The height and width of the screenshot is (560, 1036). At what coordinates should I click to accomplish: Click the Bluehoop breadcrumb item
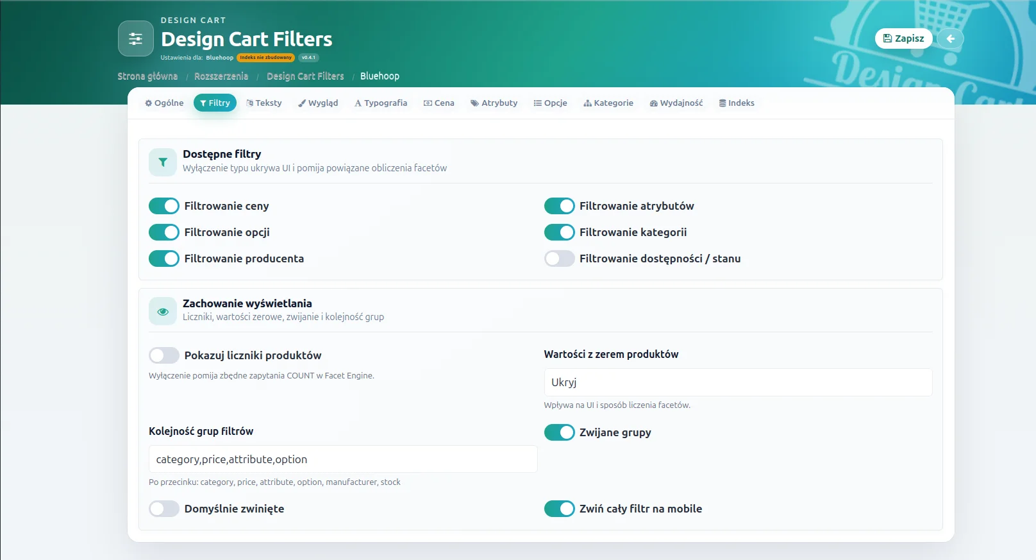(380, 76)
